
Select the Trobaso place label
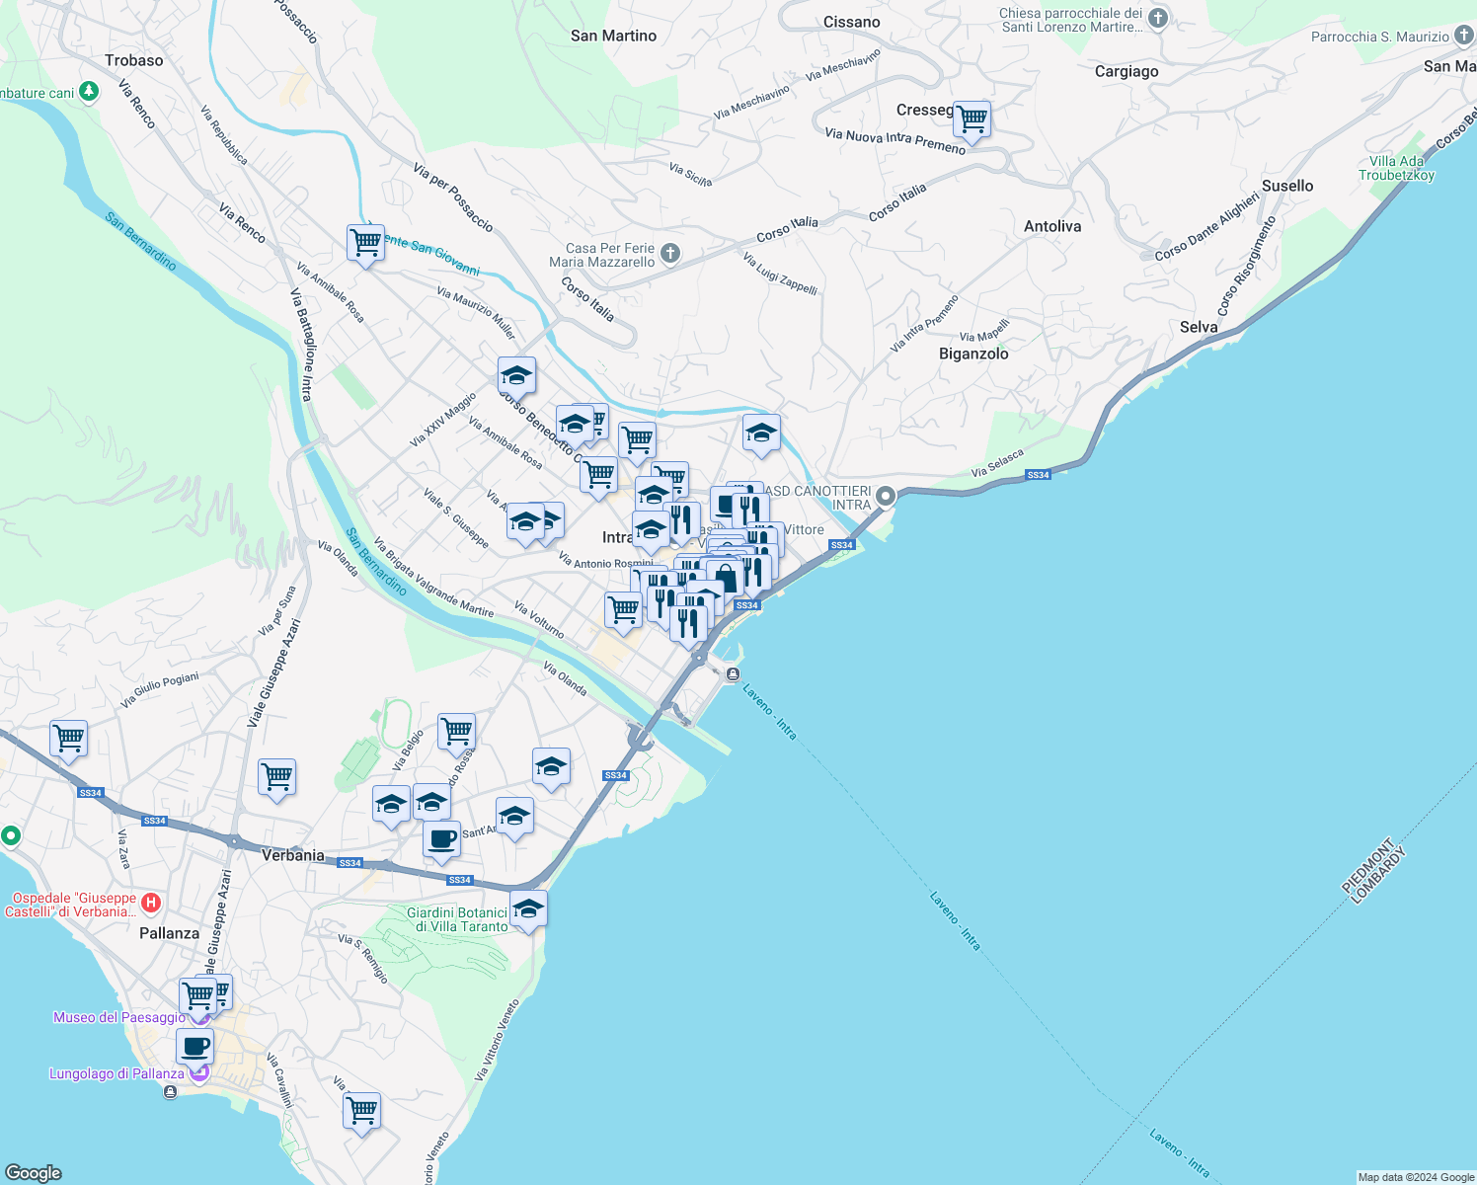tap(134, 60)
